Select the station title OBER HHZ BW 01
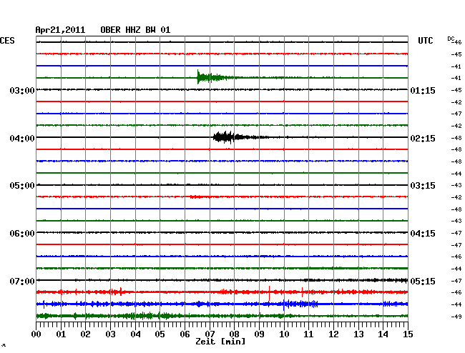465x353 pixels. [x=135, y=30]
